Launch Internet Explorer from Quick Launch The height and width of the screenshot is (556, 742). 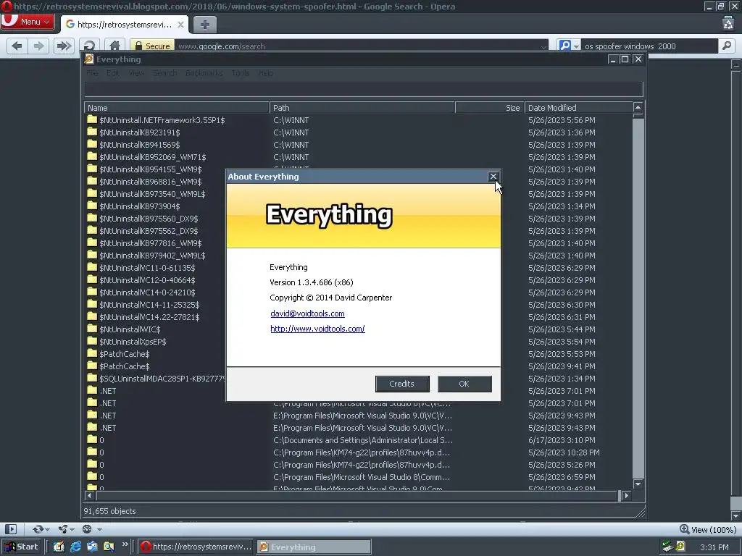pos(75,547)
